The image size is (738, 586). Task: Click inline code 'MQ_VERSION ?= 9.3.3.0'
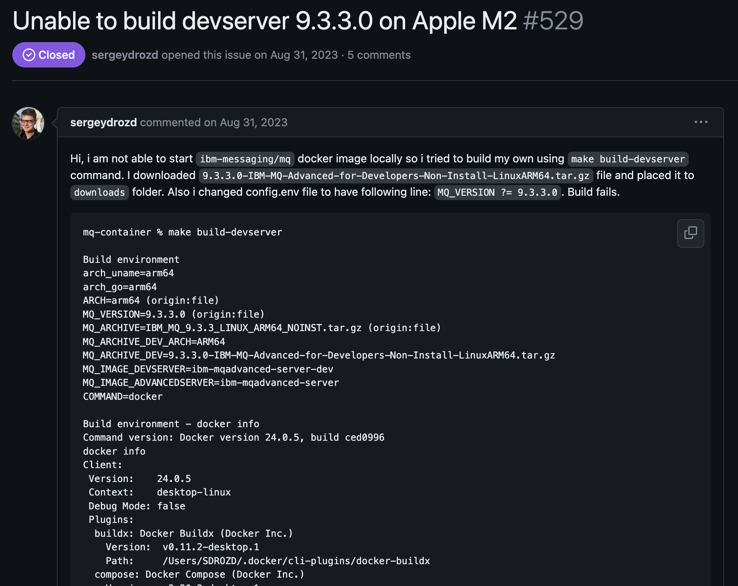pyautogui.click(x=497, y=193)
